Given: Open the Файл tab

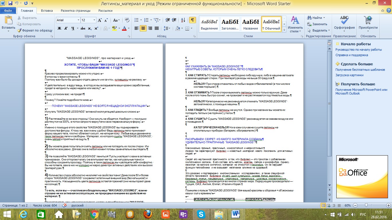Looking at the screenshot, I should pyautogui.click(x=8, y=11).
